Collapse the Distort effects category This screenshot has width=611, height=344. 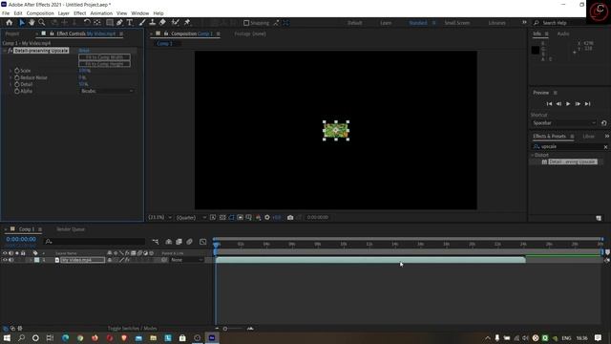click(x=533, y=155)
